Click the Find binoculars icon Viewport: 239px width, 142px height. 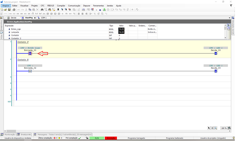[x=42, y=10]
